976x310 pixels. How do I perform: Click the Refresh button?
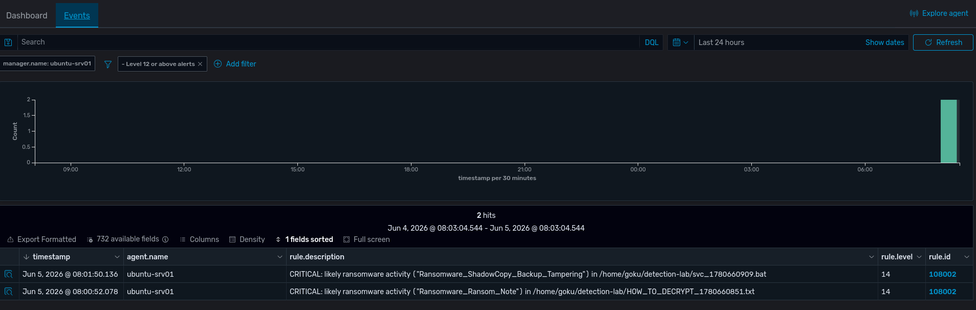[x=943, y=42]
